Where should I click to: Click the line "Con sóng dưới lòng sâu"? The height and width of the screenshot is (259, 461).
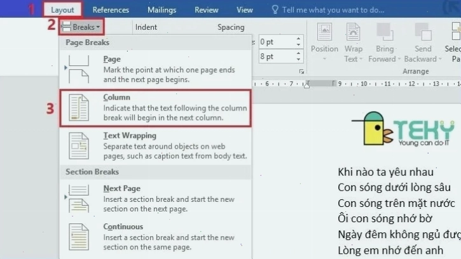tap(394, 187)
